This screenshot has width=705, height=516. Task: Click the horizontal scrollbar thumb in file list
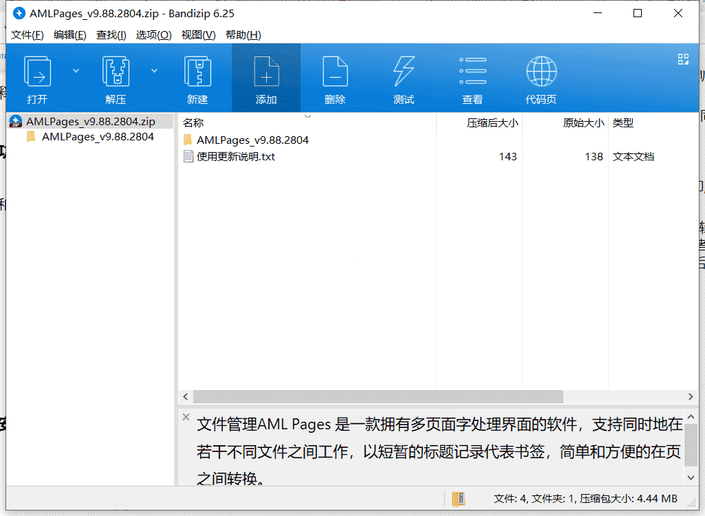(378, 397)
